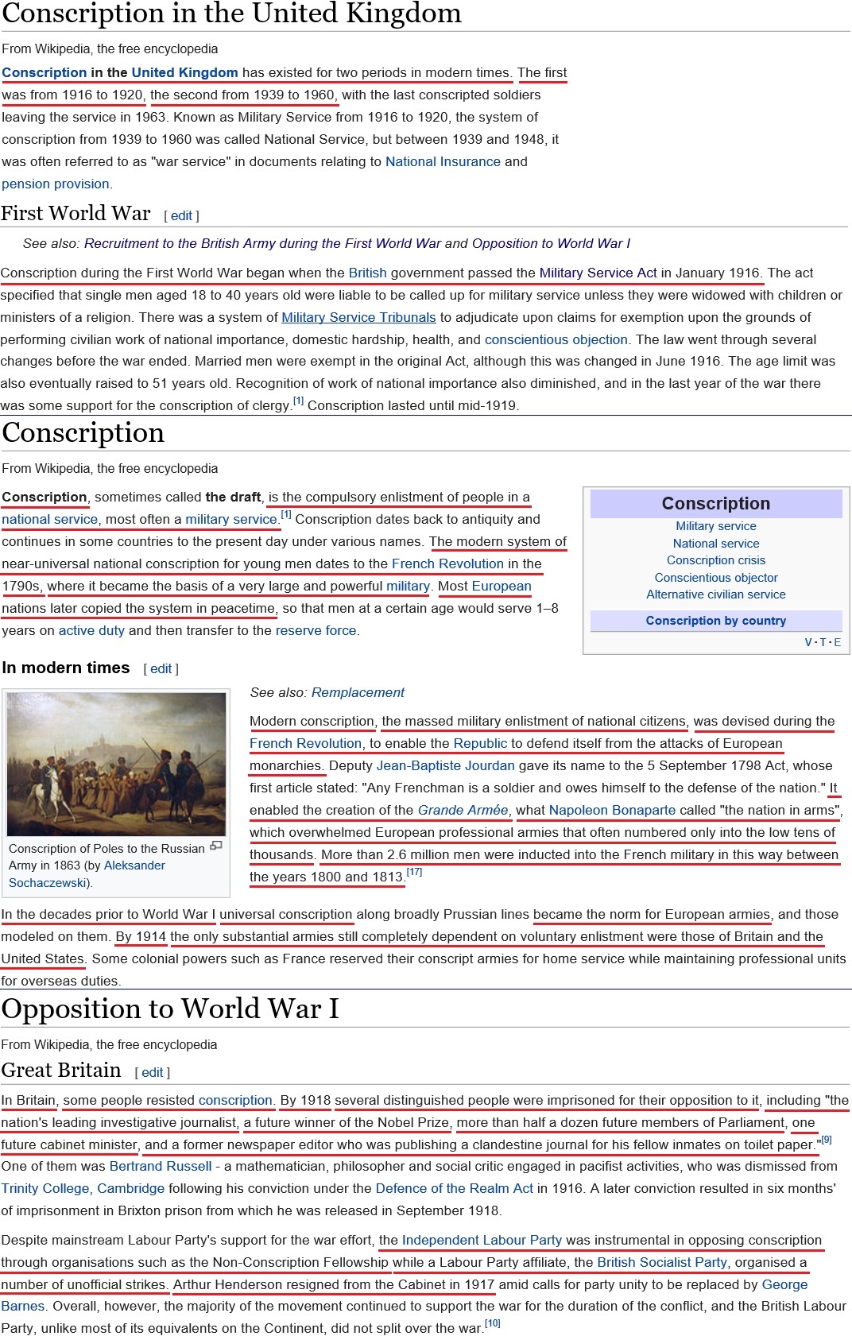Click the V link in the Conscription infobox

click(808, 642)
